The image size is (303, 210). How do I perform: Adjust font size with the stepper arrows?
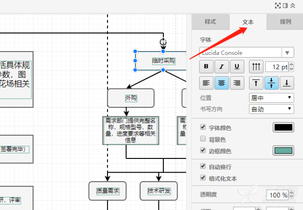[292, 67]
